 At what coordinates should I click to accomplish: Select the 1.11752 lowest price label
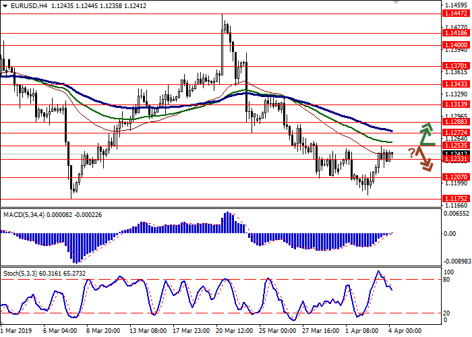point(456,199)
